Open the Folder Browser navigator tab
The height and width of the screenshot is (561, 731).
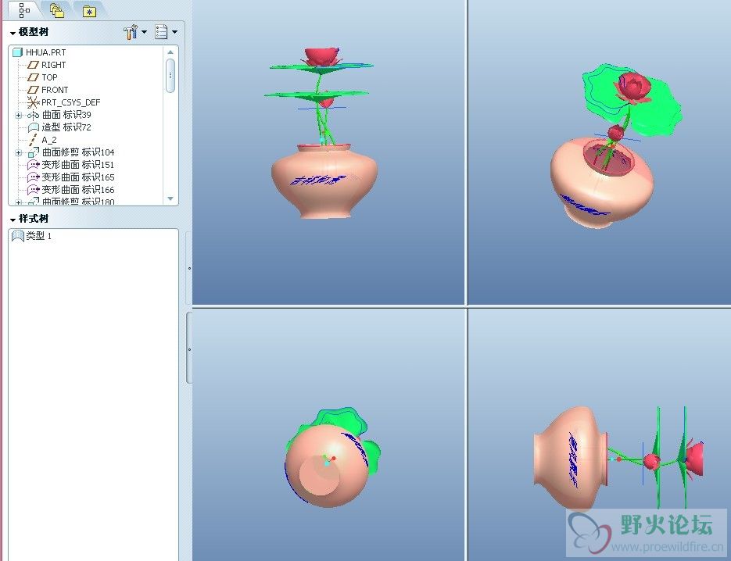coord(57,10)
